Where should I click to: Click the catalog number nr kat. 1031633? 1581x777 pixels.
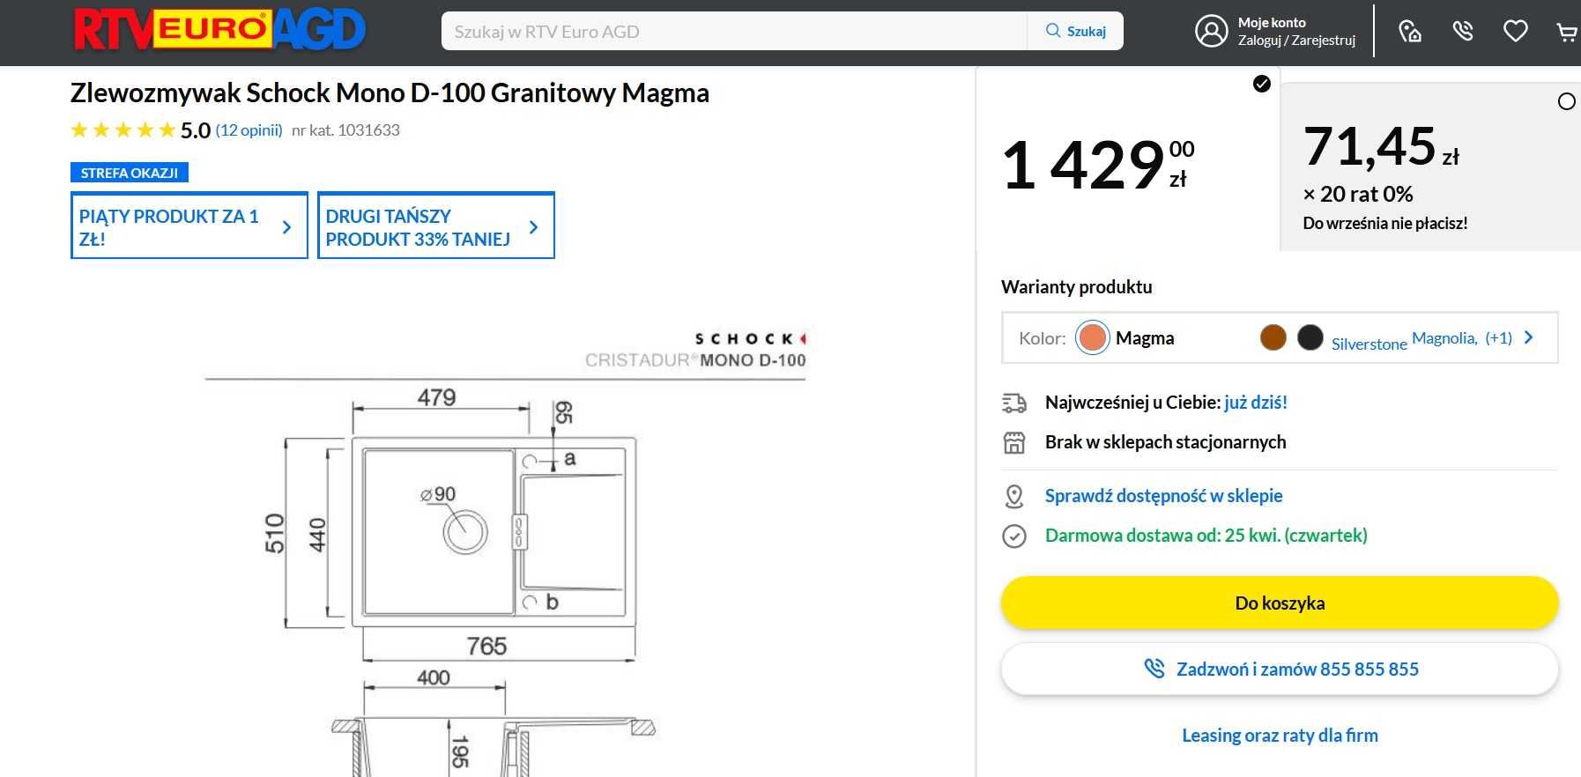tap(345, 130)
